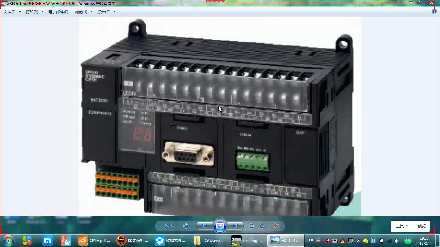
Task: Open the 打开(O) menu
Action: click(106, 12)
